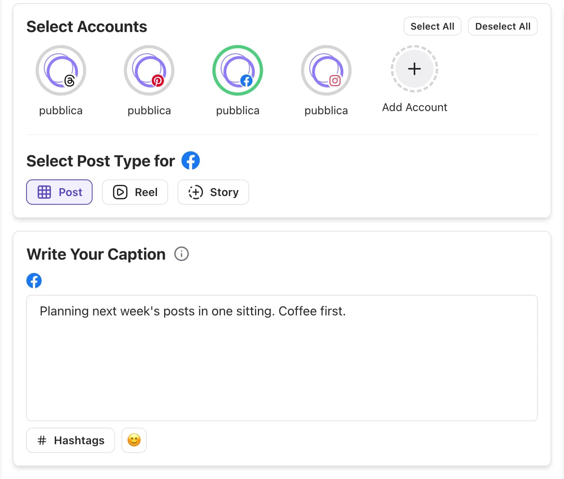Click the Facebook icon above the caption box

tap(34, 281)
